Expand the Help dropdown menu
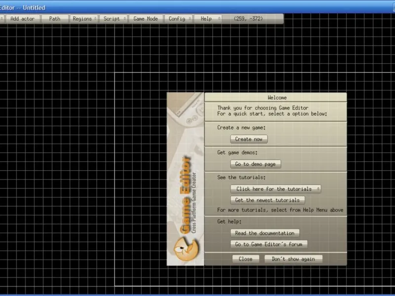 point(208,19)
